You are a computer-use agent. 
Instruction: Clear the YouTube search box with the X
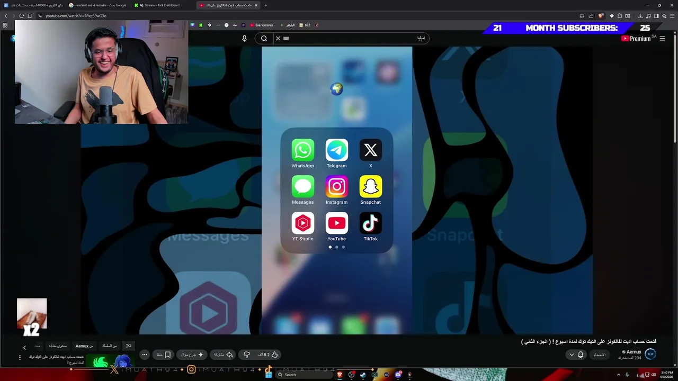coord(278,38)
